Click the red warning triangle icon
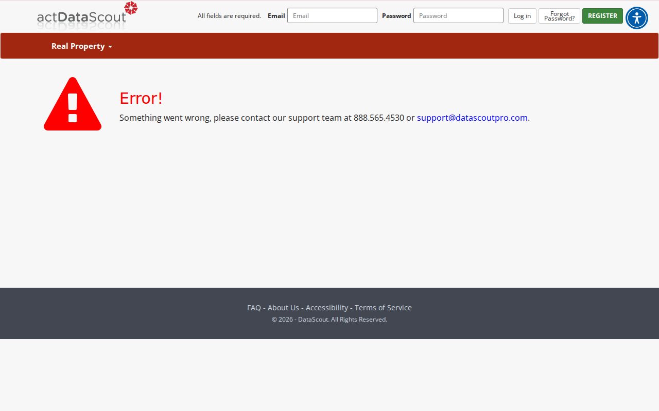The width and height of the screenshot is (659, 411). click(x=73, y=104)
